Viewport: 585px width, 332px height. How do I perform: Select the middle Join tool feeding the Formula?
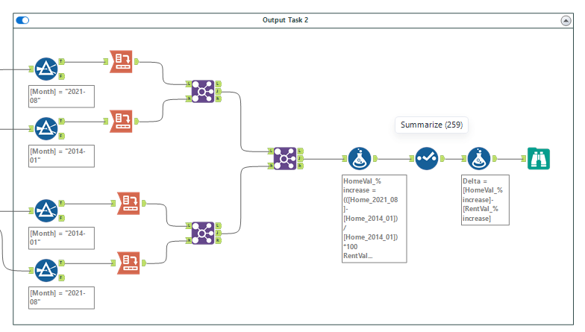(285, 158)
